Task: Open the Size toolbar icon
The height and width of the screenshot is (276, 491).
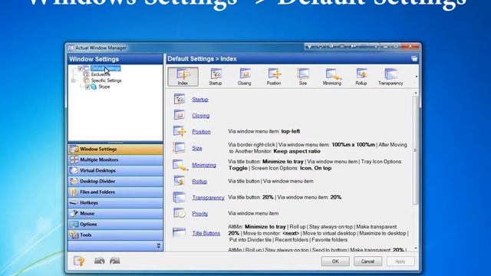Action: 303,77
